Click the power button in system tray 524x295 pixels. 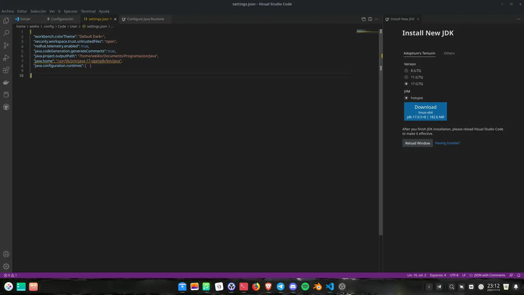click(481, 287)
